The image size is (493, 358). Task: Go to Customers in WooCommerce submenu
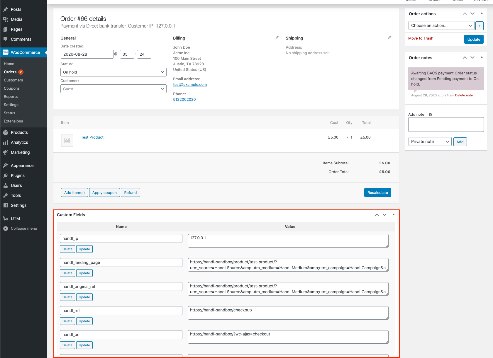(x=13, y=80)
